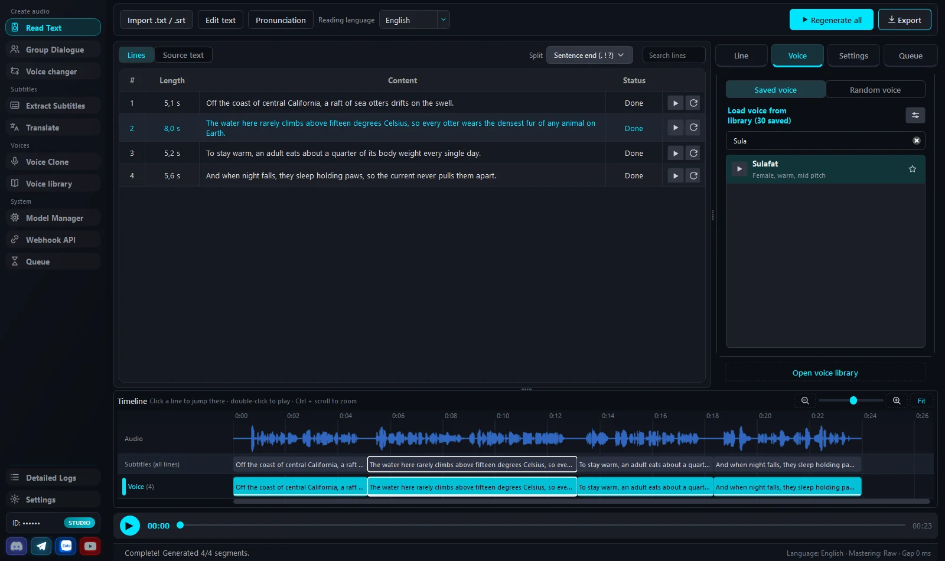Show the Source text view

pos(183,55)
